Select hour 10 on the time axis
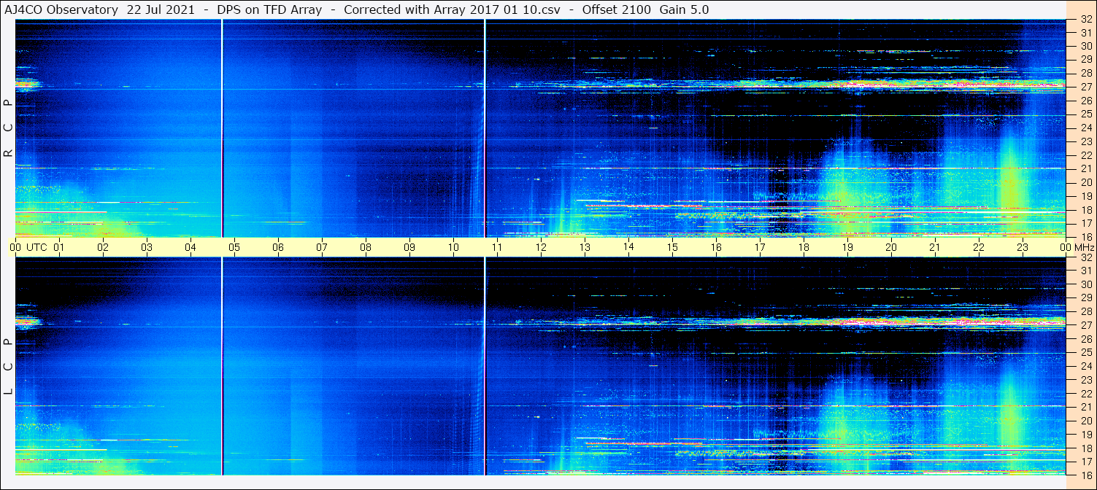Image resolution: width=1097 pixels, height=490 pixels. pyautogui.click(x=453, y=247)
